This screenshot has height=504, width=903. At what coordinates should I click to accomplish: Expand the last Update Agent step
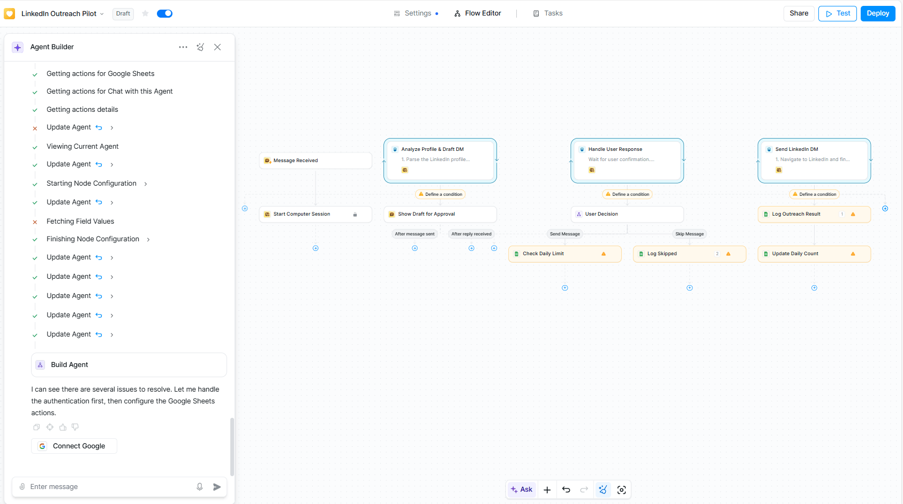point(112,335)
